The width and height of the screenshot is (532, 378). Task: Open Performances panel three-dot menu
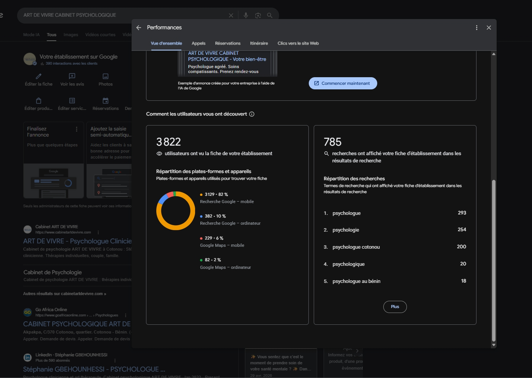click(476, 28)
